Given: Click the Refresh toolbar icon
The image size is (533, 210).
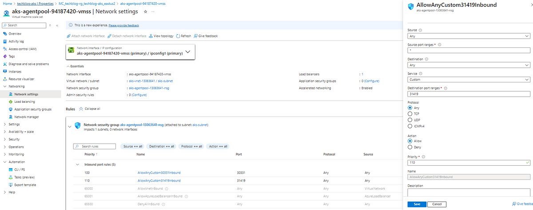Looking at the screenshot, I should pyautogui.click(x=178, y=36).
